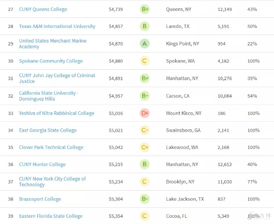
Task: Click the A grade badge for Merchant Marine Academy
Action: (145, 44)
